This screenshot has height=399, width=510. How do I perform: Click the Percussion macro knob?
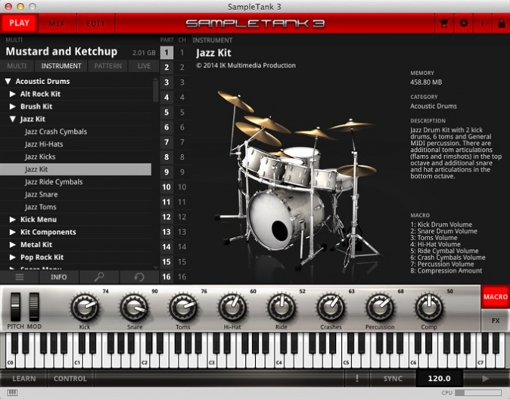point(380,308)
